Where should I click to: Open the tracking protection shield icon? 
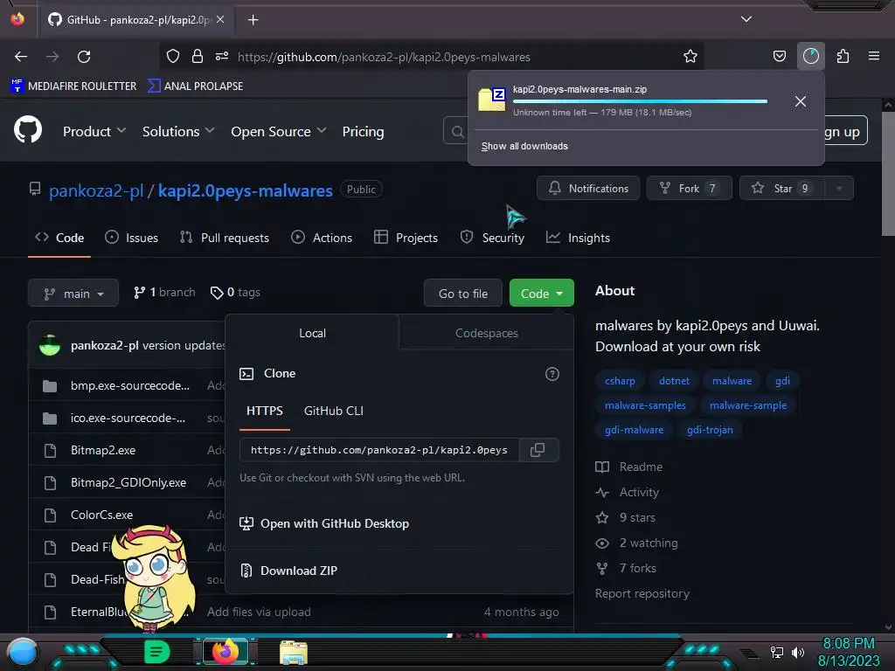tap(173, 56)
